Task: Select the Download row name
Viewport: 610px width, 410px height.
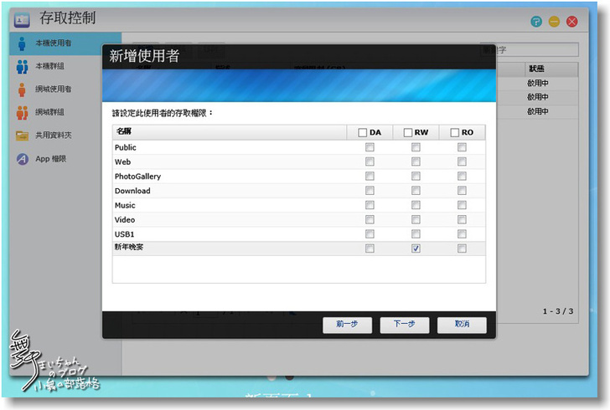Action: [x=132, y=191]
